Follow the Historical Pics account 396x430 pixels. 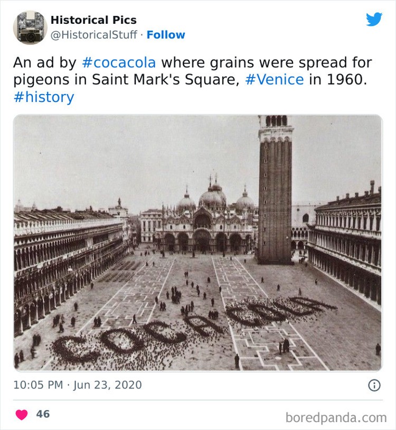point(166,35)
